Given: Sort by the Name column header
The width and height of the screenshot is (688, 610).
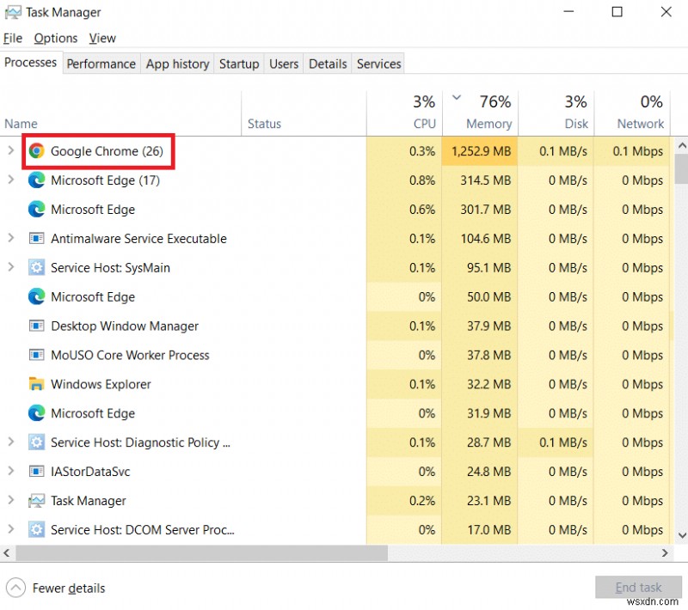Looking at the screenshot, I should [120, 113].
